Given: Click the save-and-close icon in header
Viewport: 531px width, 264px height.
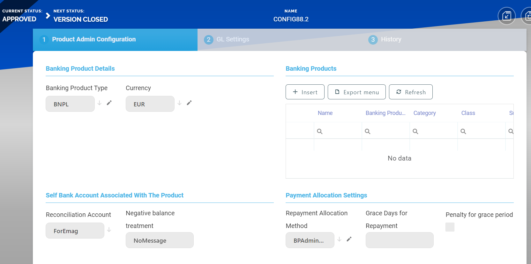Looking at the screenshot, I should click(x=506, y=16).
